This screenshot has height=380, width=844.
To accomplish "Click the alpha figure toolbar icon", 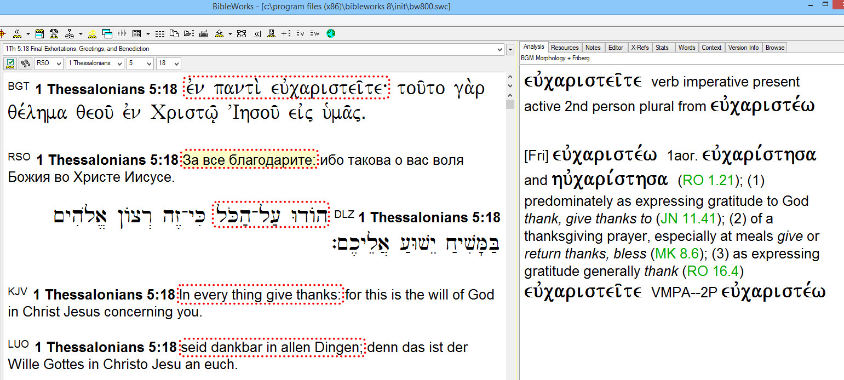I will click(17, 33).
